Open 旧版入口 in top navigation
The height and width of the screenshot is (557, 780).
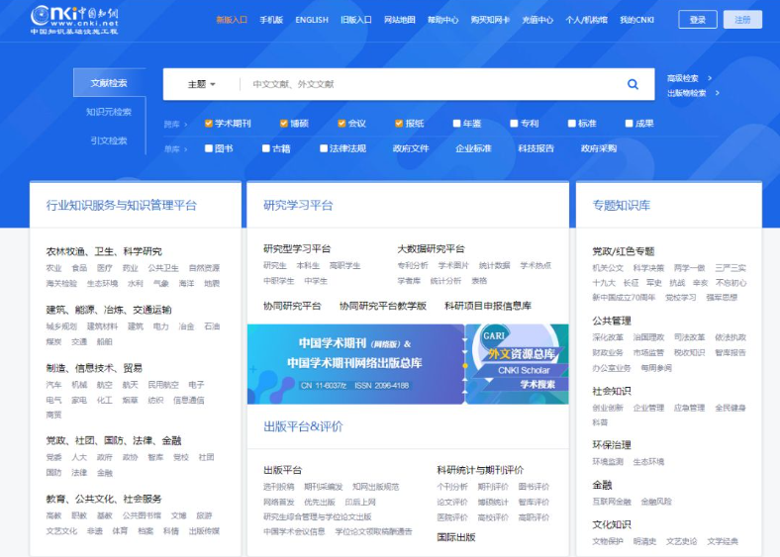(x=356, y=20)
